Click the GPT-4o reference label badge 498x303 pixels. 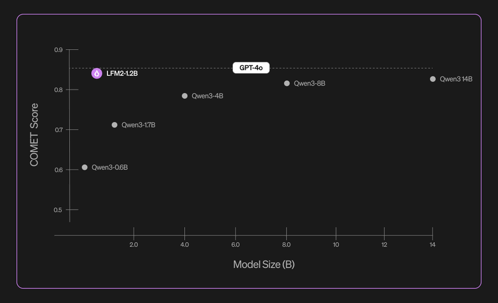[x=251, y=68]
